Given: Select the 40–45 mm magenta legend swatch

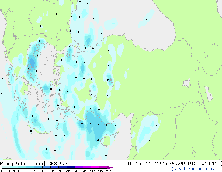Looking at the screenshot, I should (95, 167).
